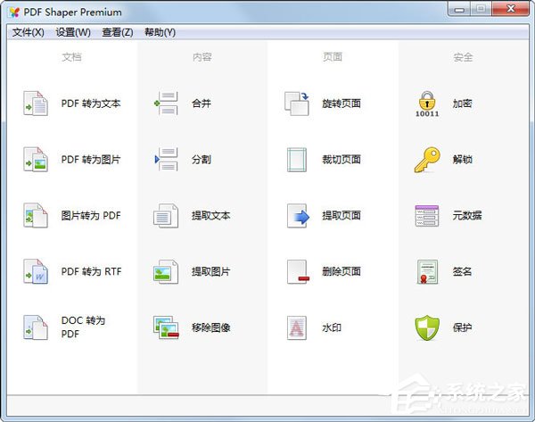
Task: Click the 安全 column header
Action: 463,57
